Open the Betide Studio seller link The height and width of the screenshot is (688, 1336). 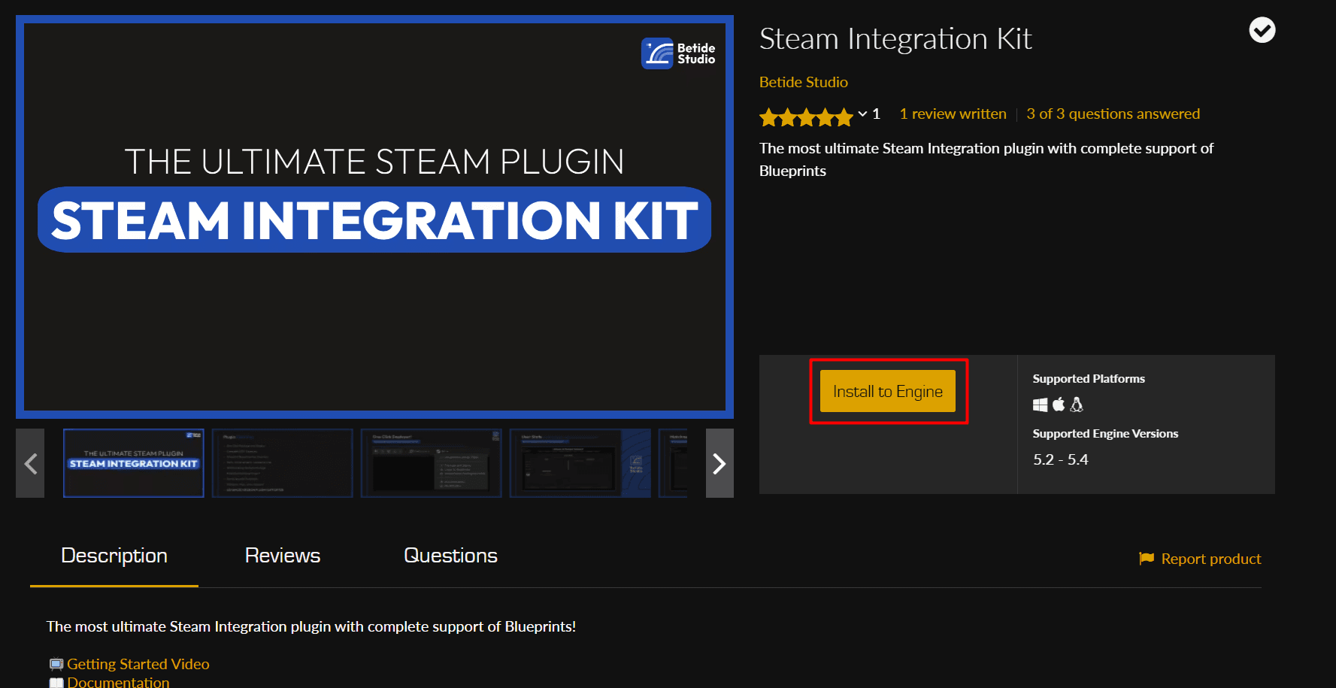click(x=803, y=82)
